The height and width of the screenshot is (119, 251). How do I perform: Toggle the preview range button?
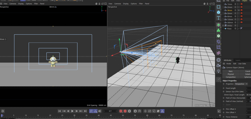pyautogui.click(x=95, y=111)
